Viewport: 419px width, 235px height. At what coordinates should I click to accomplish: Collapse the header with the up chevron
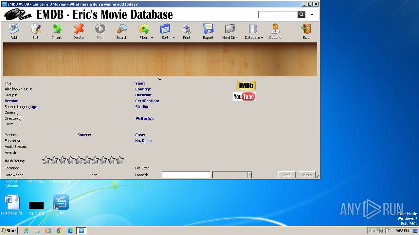[x=312, y=14]
